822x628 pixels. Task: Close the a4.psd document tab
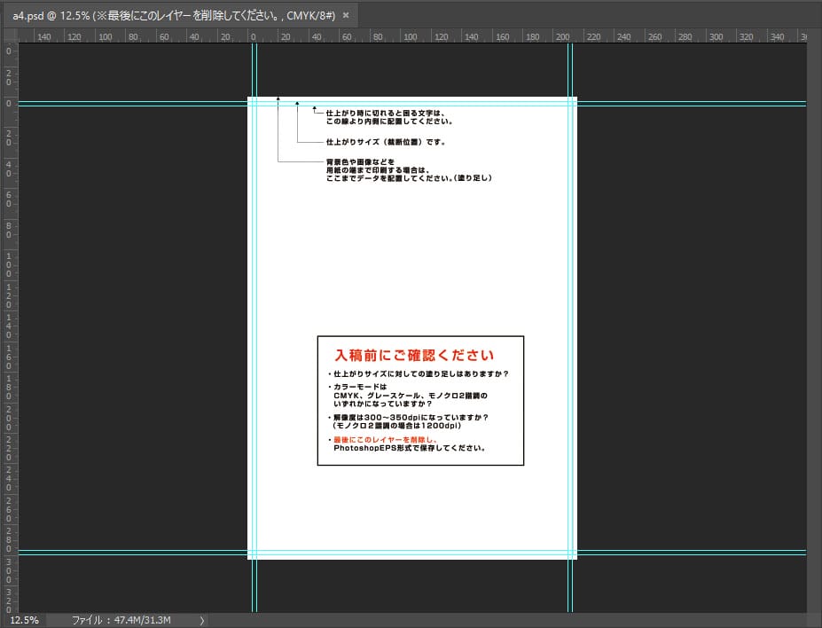coord(346,15)
